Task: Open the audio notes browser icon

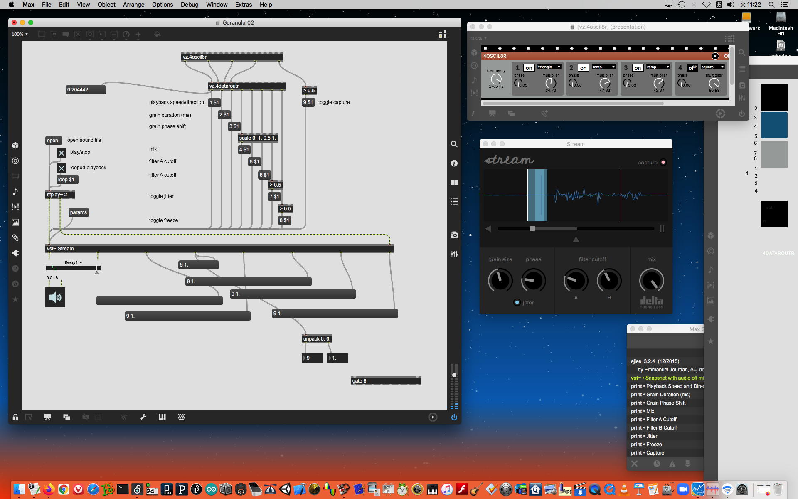Action: coord(15,192)
